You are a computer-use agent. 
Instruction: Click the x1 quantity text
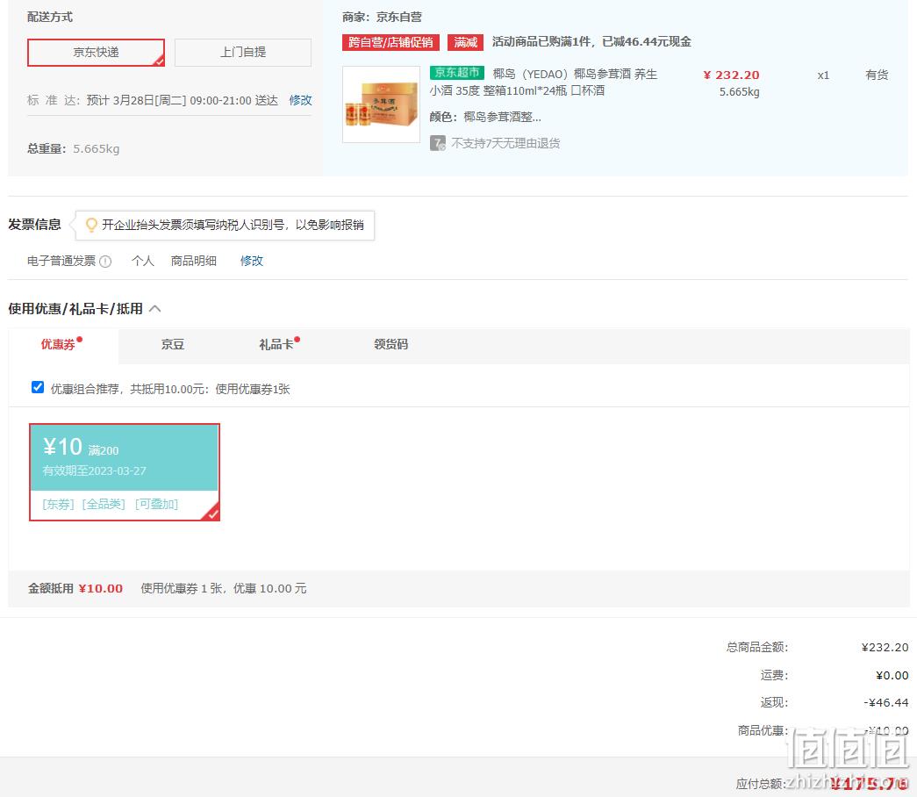(x=823, y=75)
